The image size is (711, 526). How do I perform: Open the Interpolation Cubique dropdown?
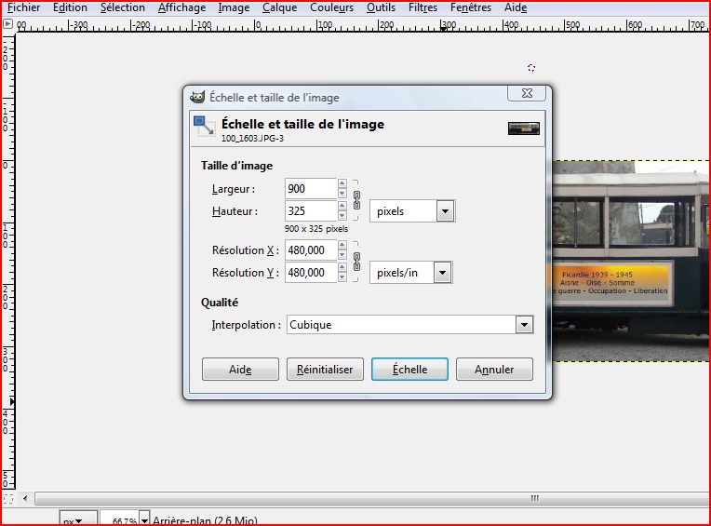click(409, 325)
